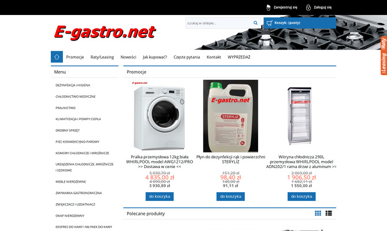Select ZMYWARKA GASTRONOMICZNA category
This screenshot has width=387, height=231.
(x=79, y=193)
